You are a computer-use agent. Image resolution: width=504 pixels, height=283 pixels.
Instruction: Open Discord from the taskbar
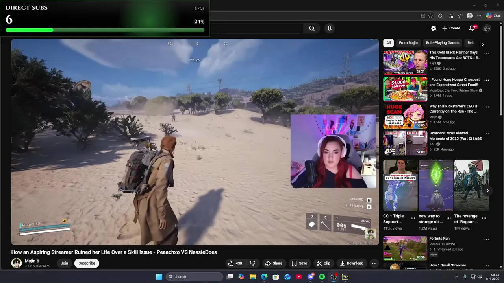coord(311,277)
